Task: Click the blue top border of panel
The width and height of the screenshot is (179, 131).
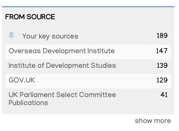Action: coord(88,7)
